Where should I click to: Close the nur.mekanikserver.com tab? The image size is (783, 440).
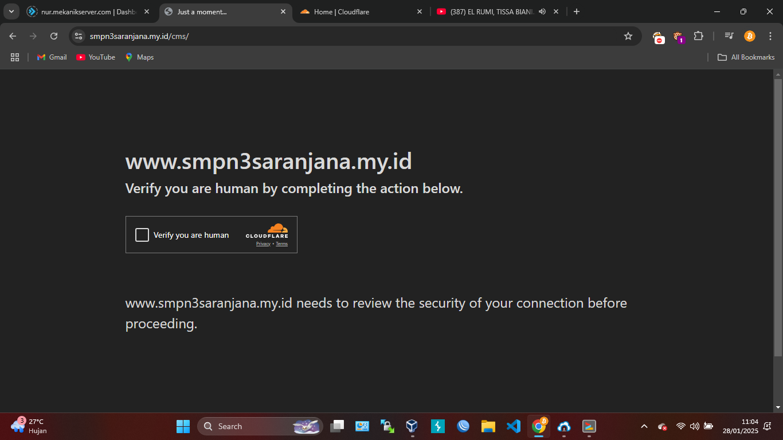click(x=146, y=11)
